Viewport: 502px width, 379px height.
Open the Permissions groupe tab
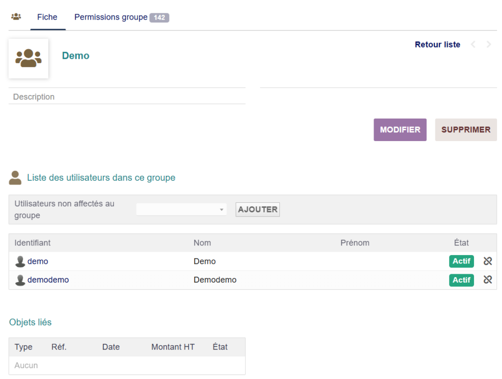coord(111,17)
